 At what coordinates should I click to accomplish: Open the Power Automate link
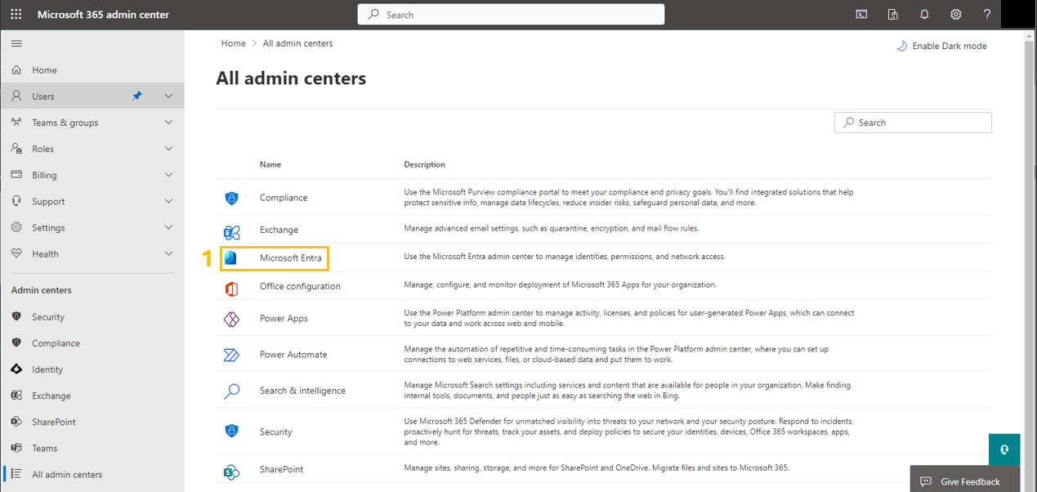[x=293, y=355]
